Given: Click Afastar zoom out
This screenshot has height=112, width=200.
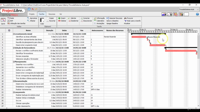Looking at the screenshot, I should pyautogui.click(x=31, y=21).
